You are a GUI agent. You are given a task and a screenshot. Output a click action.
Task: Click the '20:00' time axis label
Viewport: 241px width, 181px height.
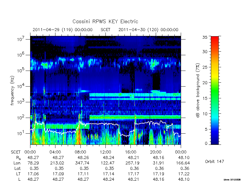click(156, 152)
